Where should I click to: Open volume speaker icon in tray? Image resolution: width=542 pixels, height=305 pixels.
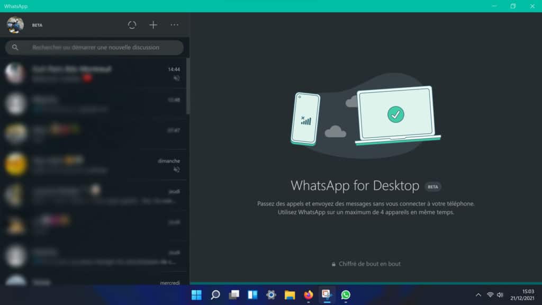click(x=500, y=295)
